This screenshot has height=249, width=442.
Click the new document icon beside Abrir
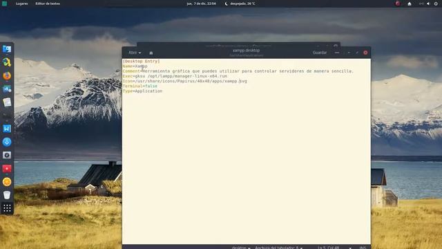click(151, 53)
